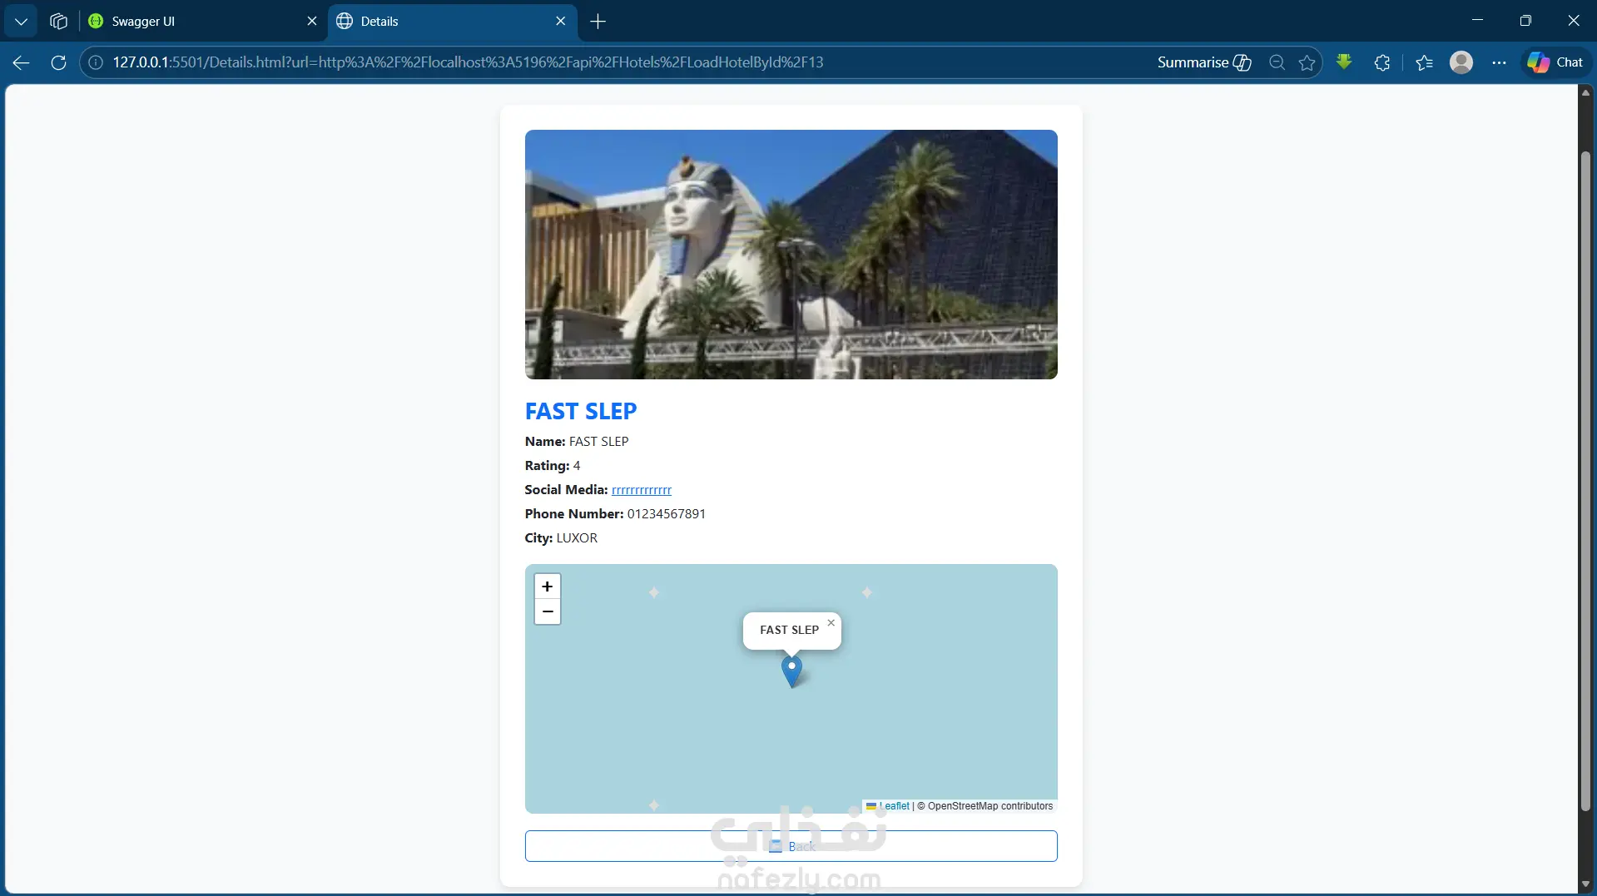Open the favorites list icon
The height and width of the screenshot is (896, 1597).
point(1424,62)
